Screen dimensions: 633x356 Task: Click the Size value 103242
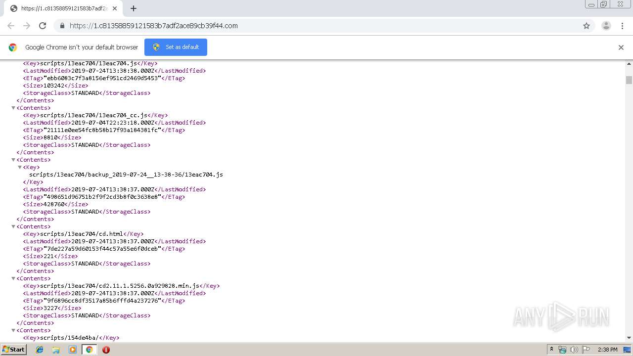(x=54, y=86)
